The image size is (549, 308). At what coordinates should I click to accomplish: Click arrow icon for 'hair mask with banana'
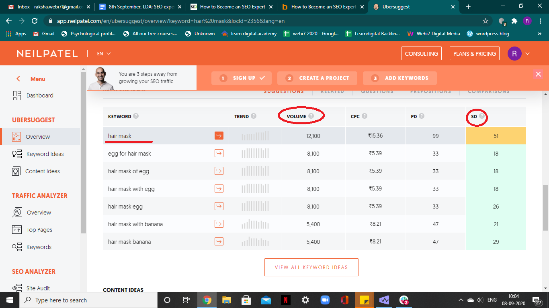click(219, 224)
